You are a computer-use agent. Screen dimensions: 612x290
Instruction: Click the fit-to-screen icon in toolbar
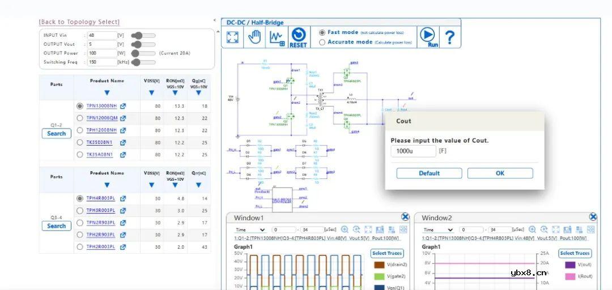(x=232, y=37)
